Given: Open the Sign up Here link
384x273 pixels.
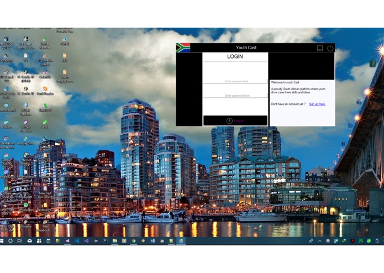Looking at the screenshot, I should point(317,104).
